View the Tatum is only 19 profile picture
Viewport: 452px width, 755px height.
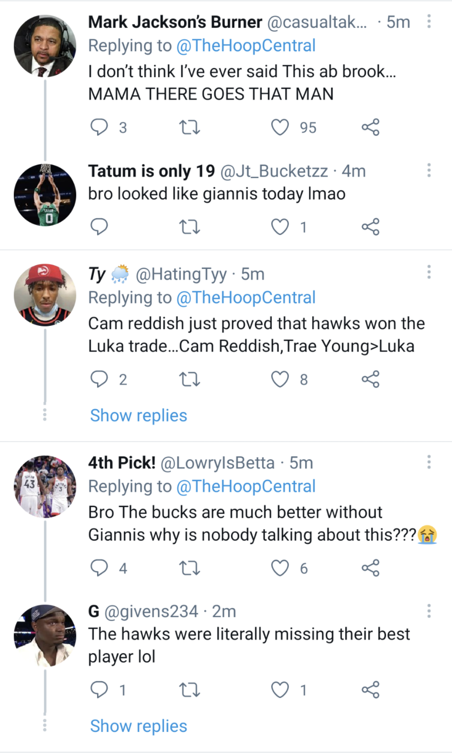[x=45, y=195]
